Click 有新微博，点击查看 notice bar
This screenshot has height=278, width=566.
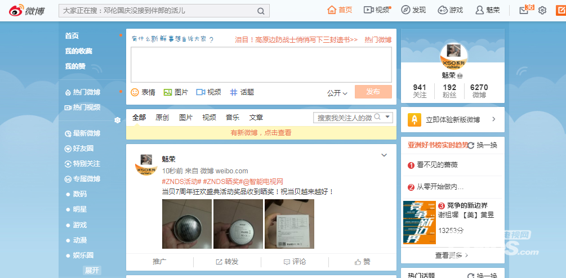261,133
